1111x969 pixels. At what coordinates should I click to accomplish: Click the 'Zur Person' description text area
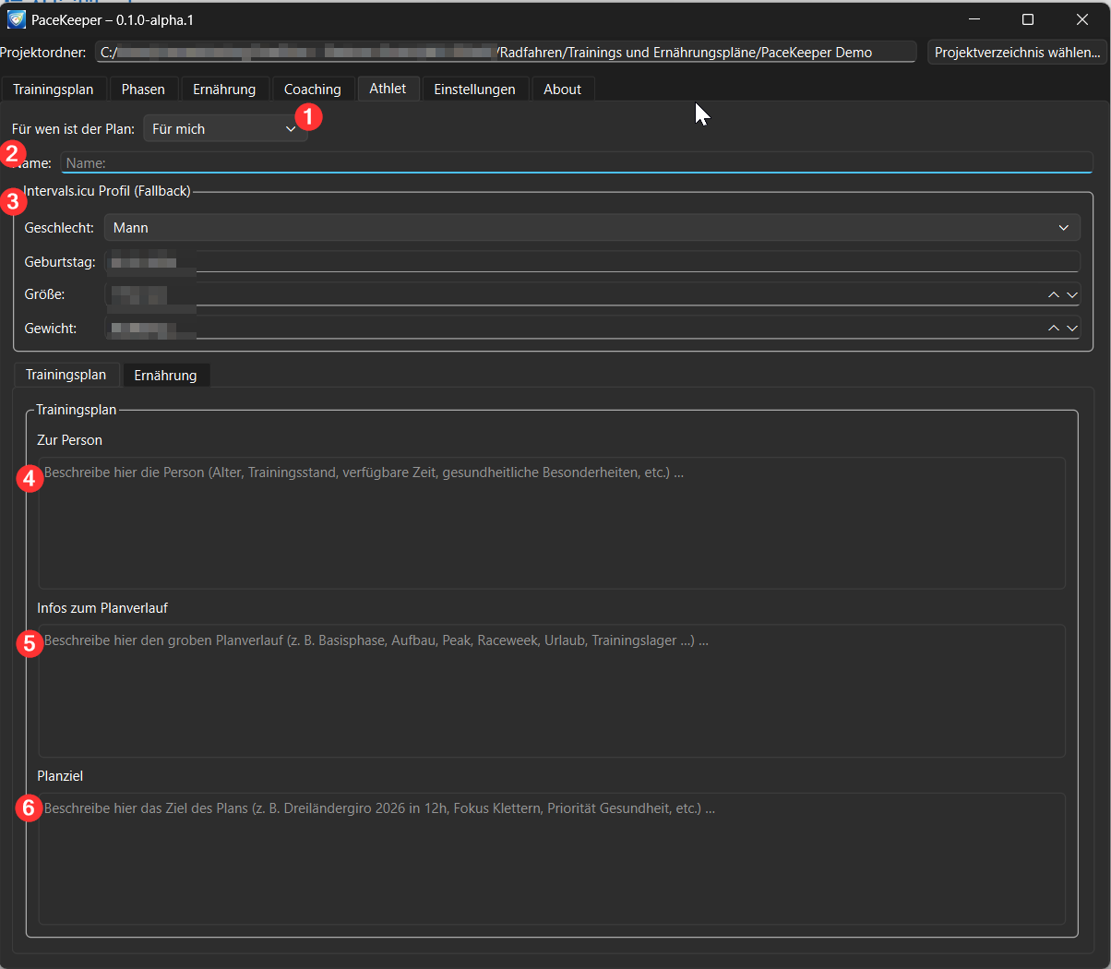(x=551, y=523)
